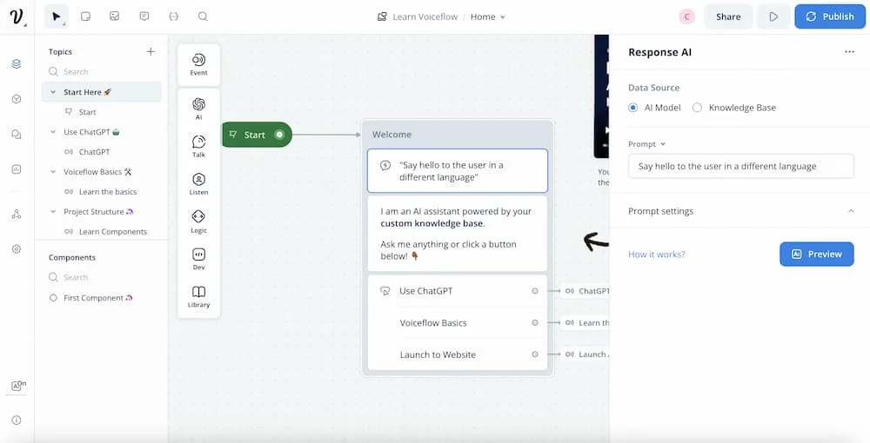Open the Event step menu

pyautogui.click(x=198, y=65)
